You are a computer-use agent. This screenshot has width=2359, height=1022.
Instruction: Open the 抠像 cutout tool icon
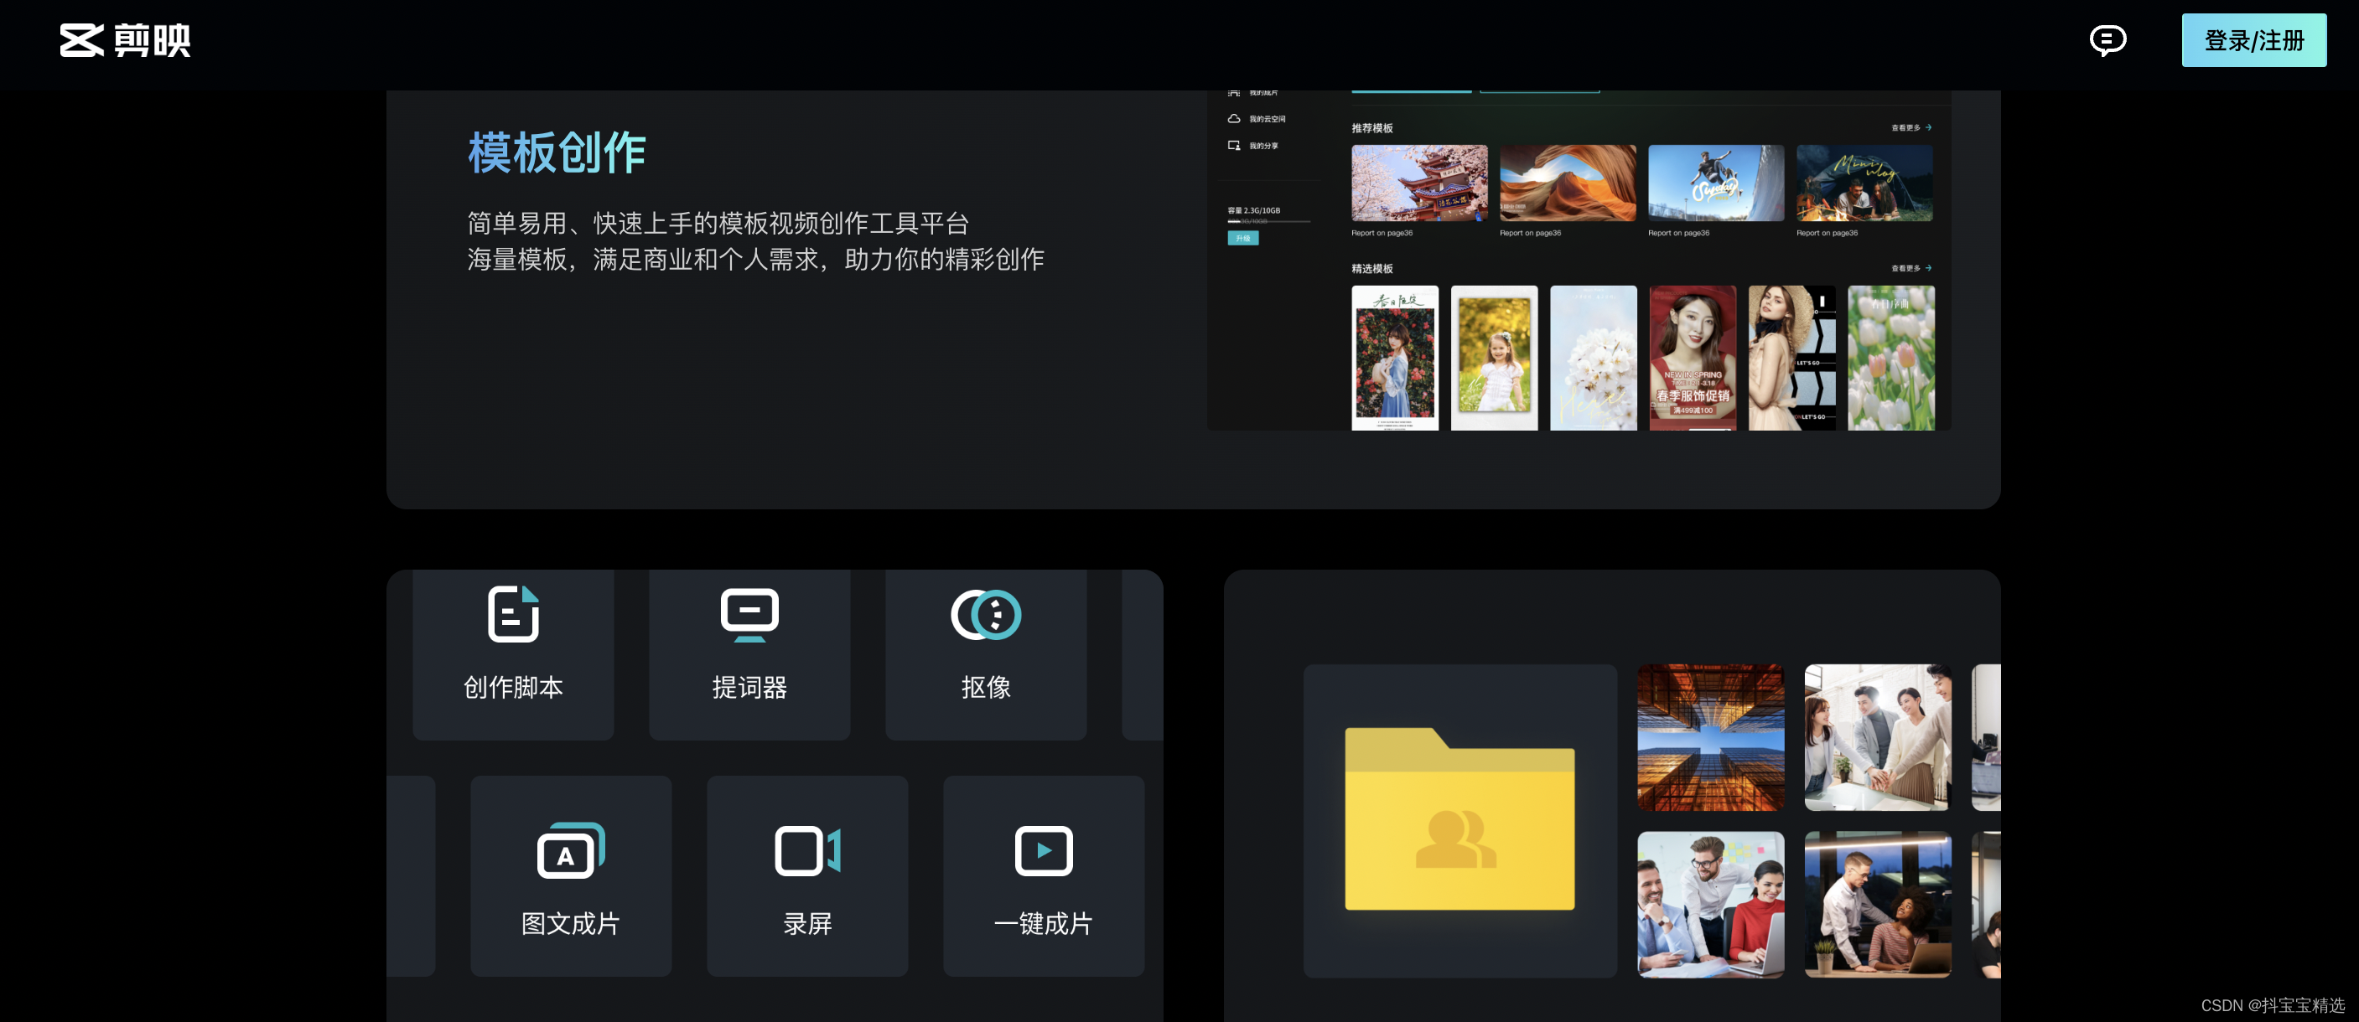coord(985,615)
